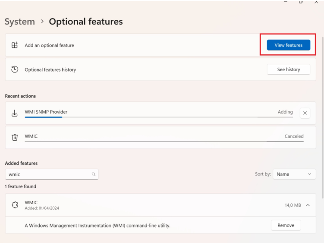This screenshot has height=243, width=324.
Task: Select the WMIC added feature row
Action: pos(160,205)
